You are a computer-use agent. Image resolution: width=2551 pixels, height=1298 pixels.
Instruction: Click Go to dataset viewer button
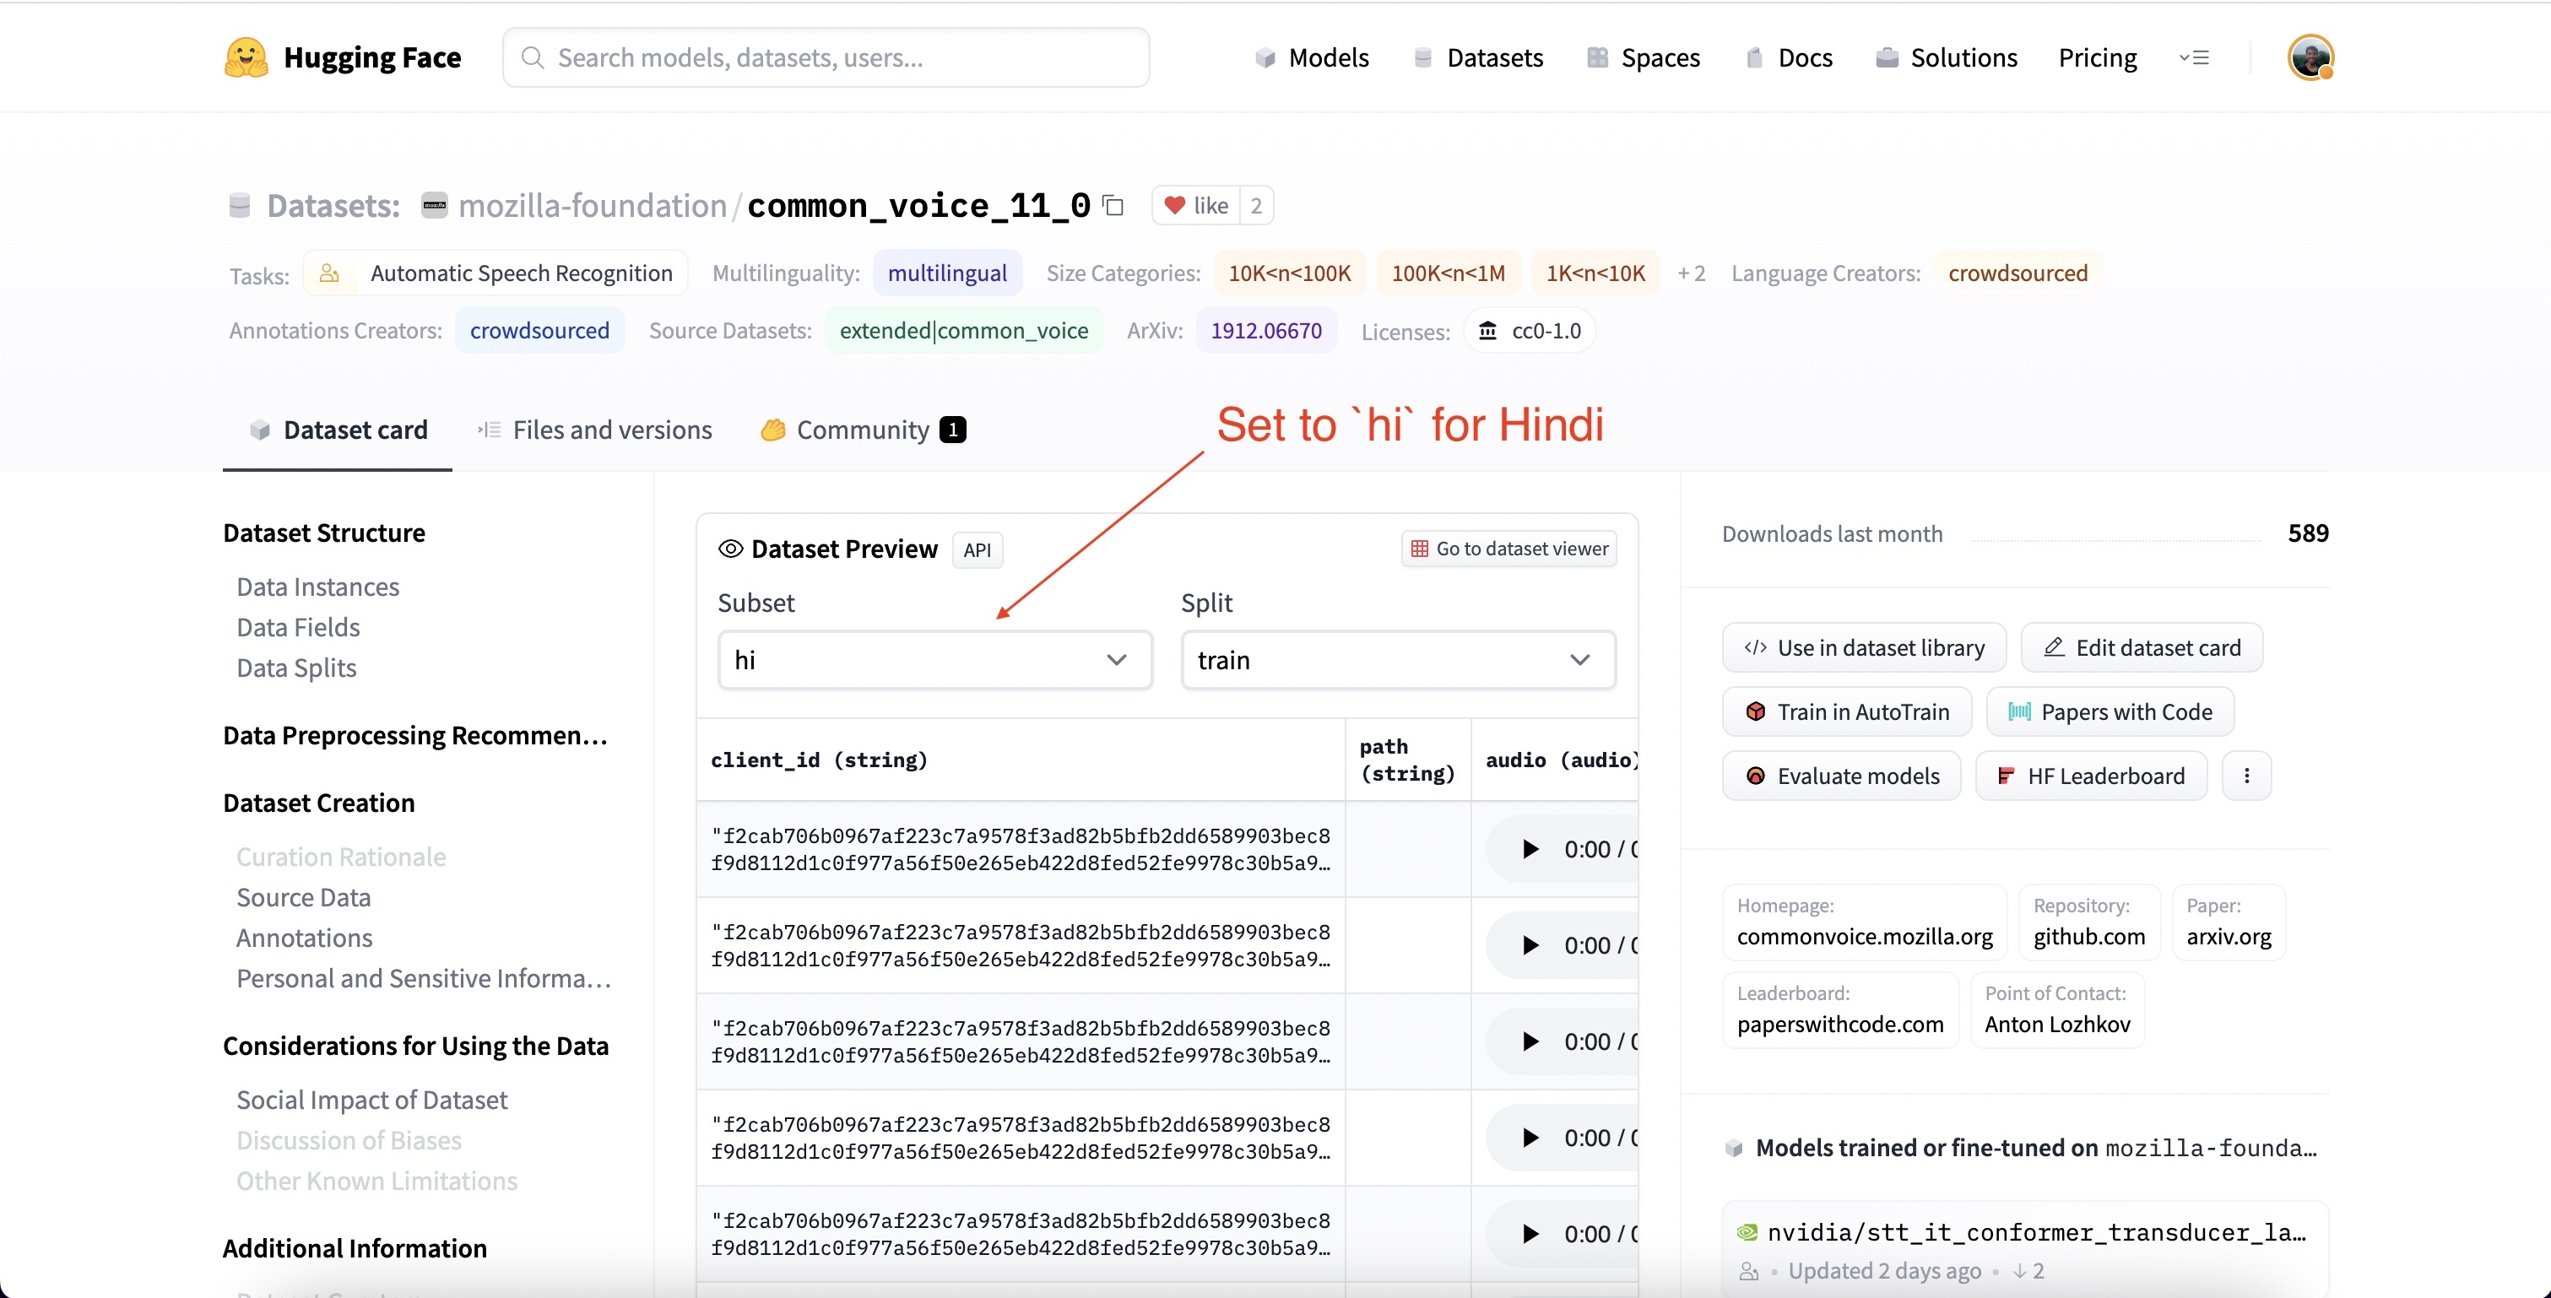(x=1509, y=549)
